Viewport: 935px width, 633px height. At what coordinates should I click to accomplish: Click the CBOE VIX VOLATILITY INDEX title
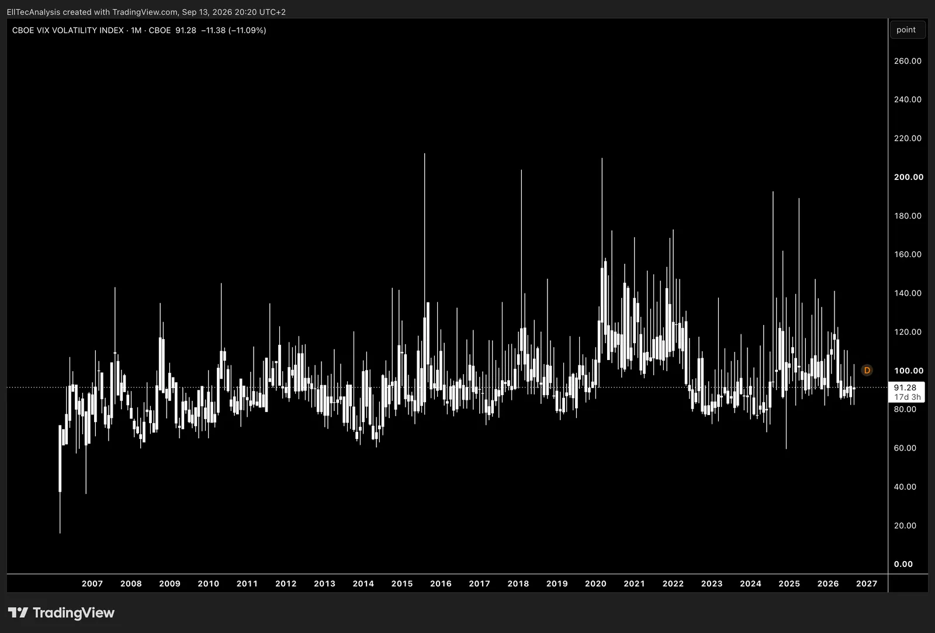click(x=68, y=30)
